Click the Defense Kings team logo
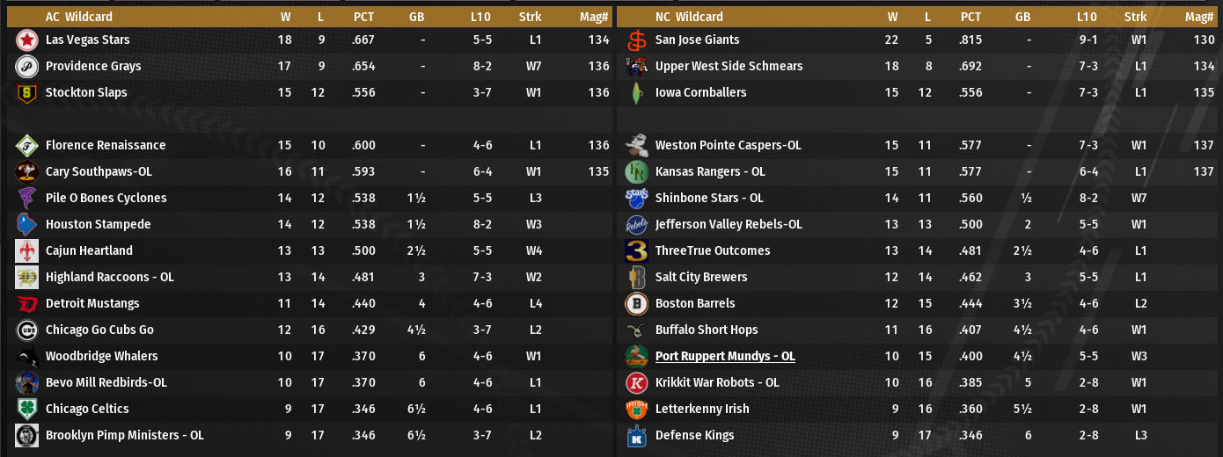The image size is (1223, 457). (x=636, y=435)
